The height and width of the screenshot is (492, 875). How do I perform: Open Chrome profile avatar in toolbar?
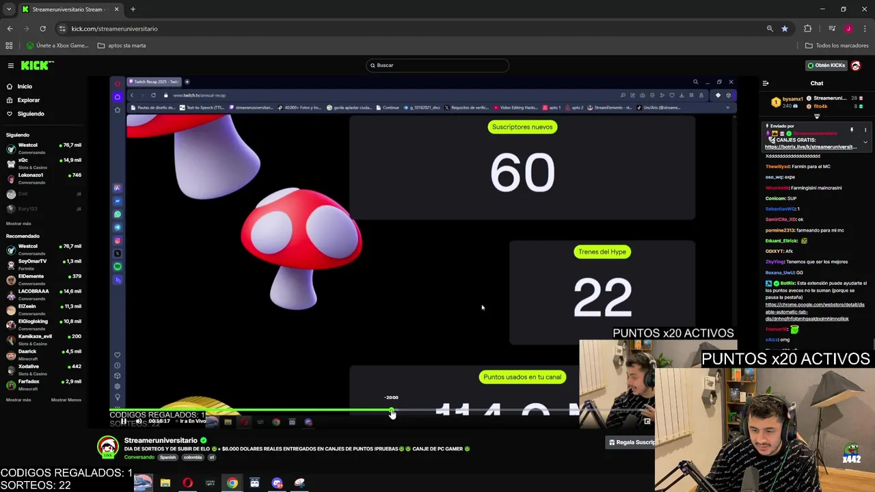(x=848, y=29)
